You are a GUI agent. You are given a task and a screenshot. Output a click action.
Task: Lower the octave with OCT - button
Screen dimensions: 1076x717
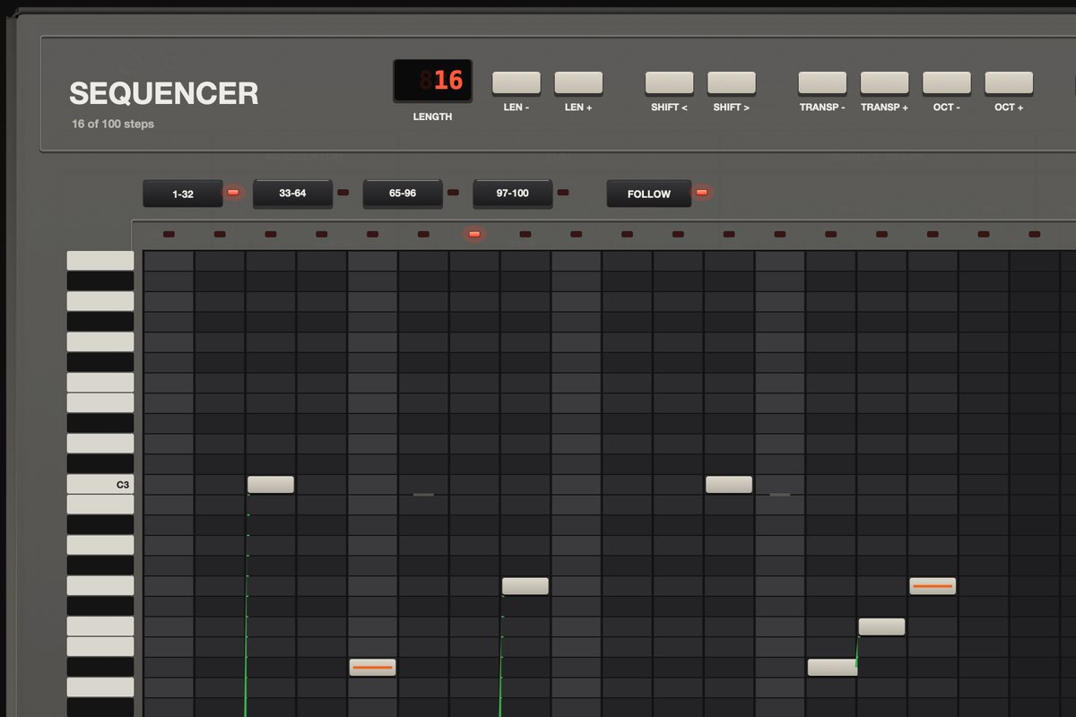click(x=947, y=83)
